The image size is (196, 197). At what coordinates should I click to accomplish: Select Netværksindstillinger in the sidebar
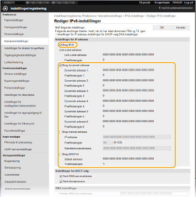coord(16,41)
